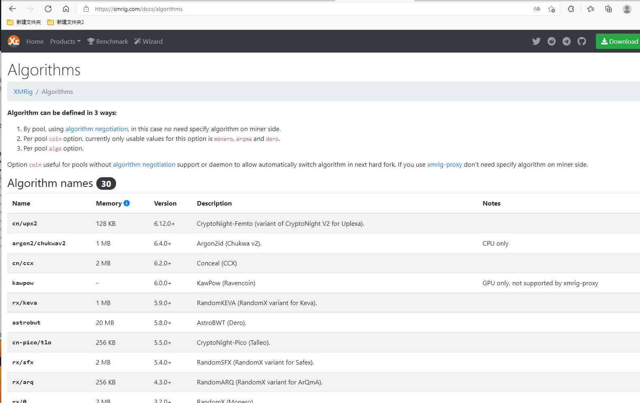Click the 20 MB memory value
This screenshot has height=403, width=640.
105,322
